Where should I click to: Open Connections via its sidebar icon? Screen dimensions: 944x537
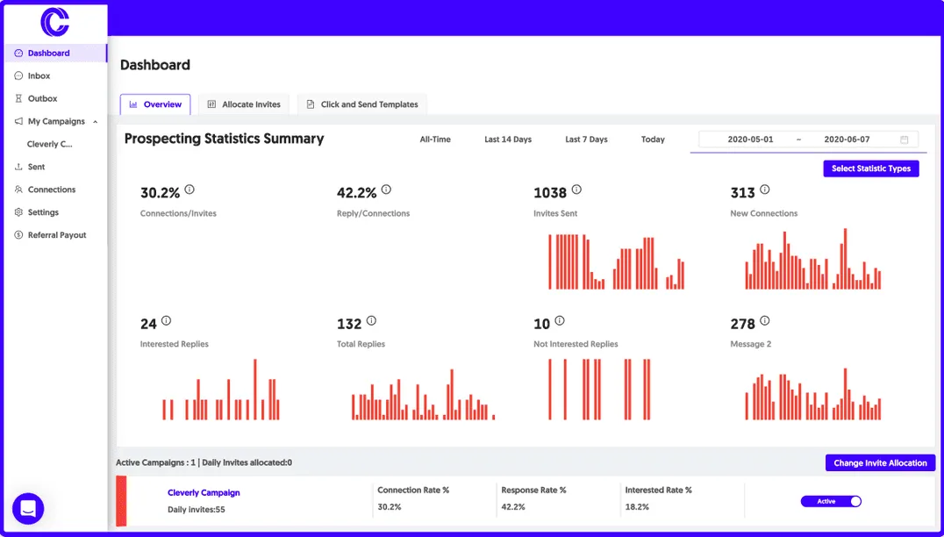(18, 190)
